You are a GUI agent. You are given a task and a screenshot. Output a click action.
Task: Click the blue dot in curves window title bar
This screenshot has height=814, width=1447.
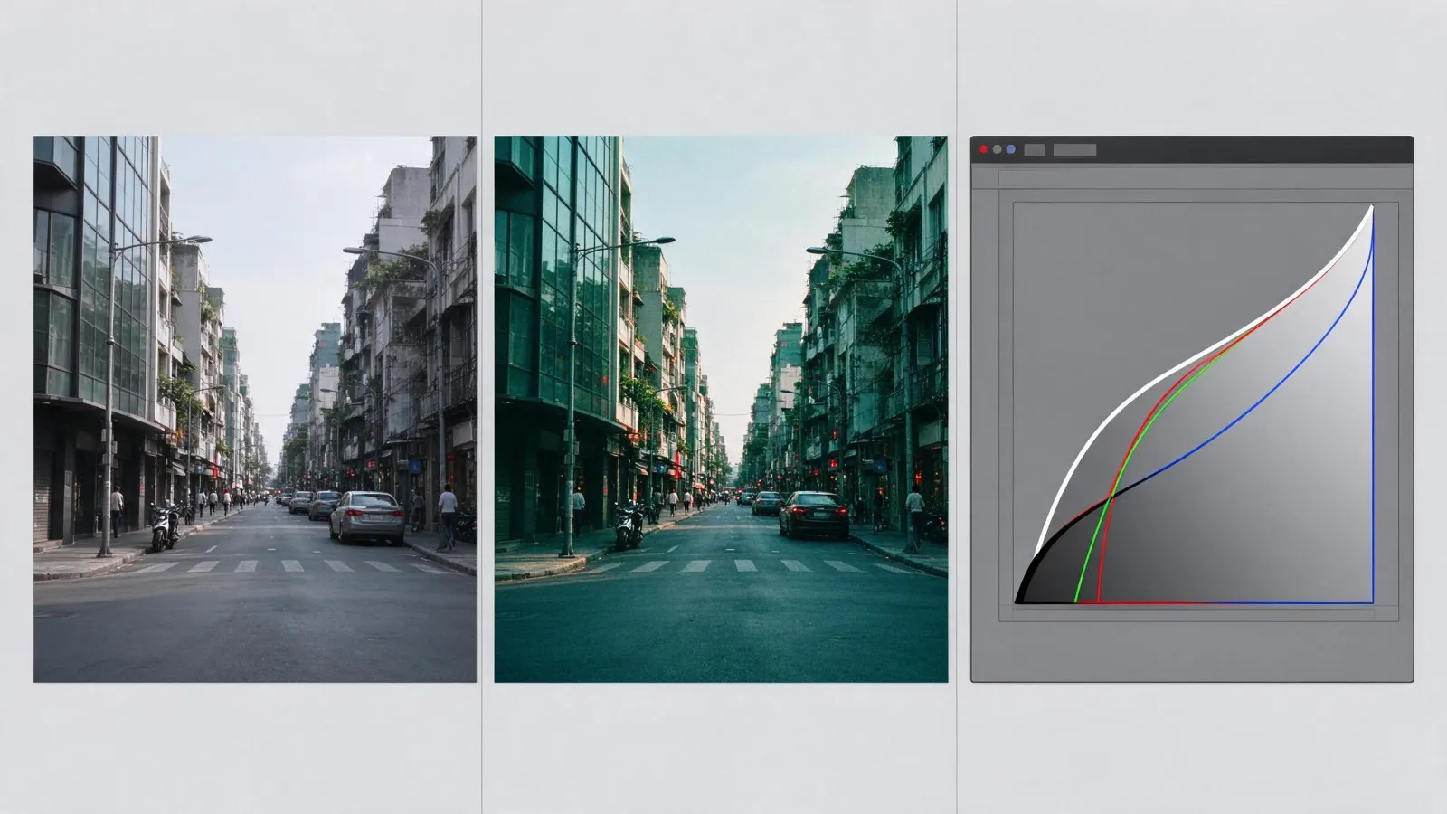pyautogui.click(x=1011, y=149)
